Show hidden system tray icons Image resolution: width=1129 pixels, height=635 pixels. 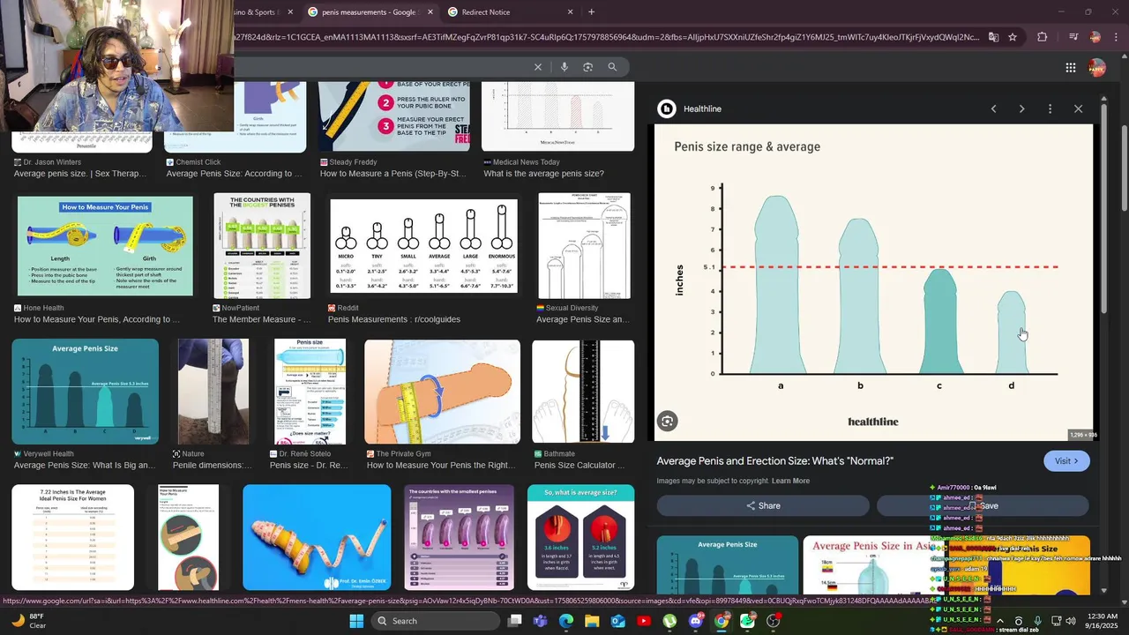pyautogui.click(x=999, y=621)
